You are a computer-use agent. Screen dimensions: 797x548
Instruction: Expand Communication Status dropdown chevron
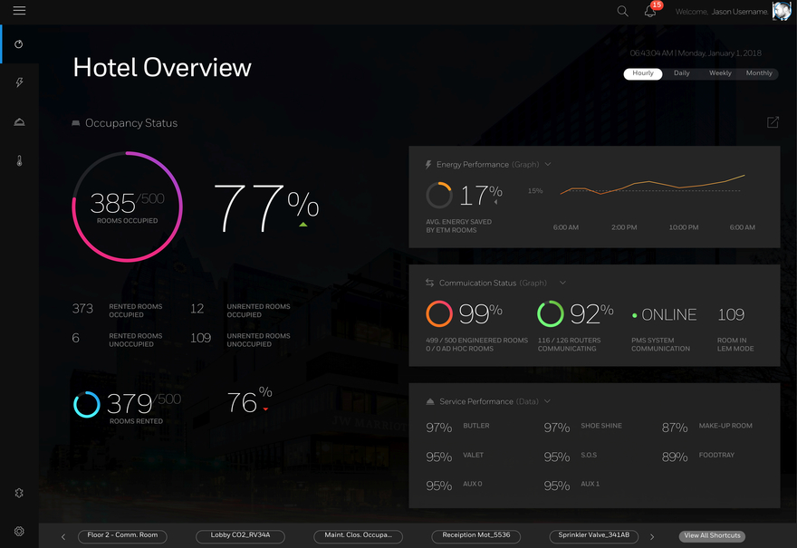[562, 283]
